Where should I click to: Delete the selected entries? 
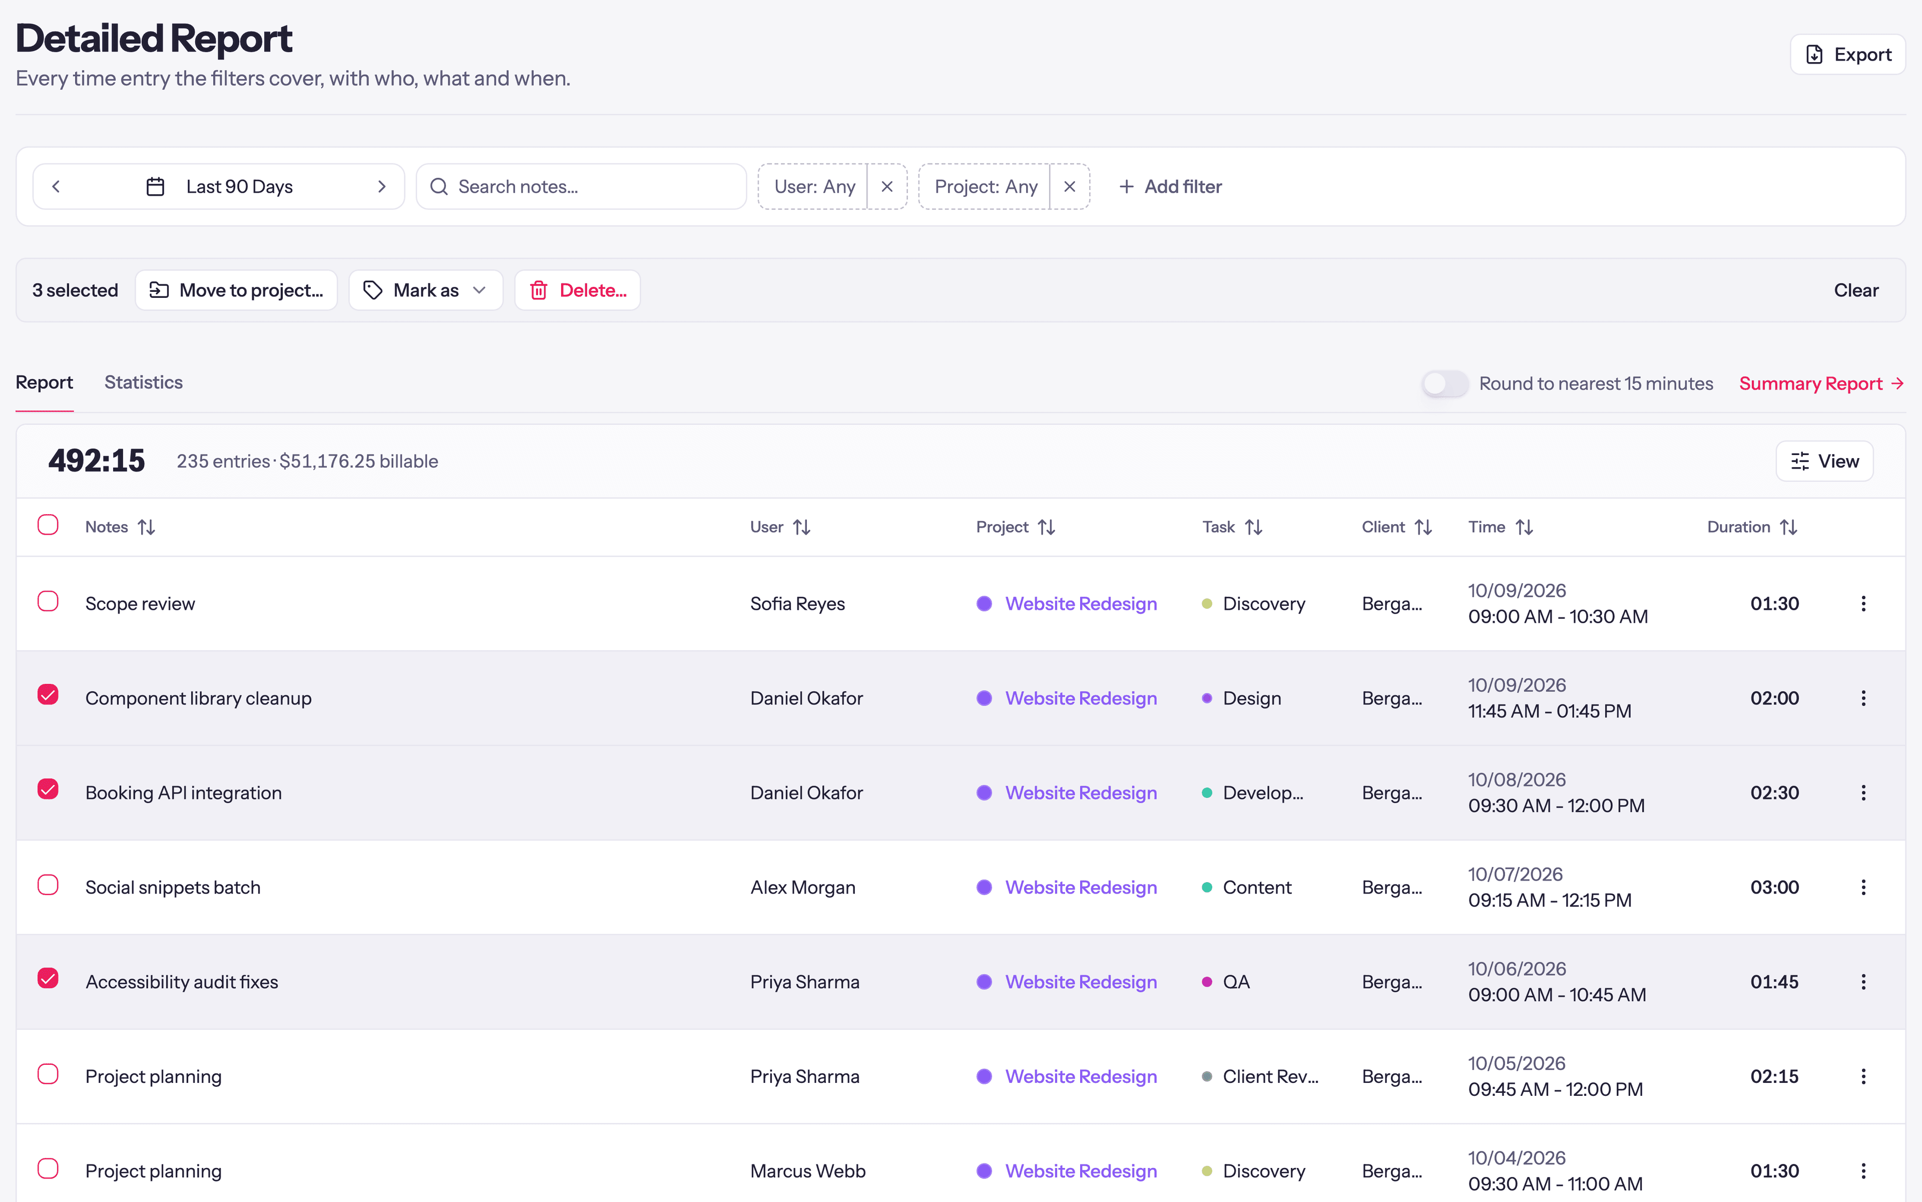578,290
